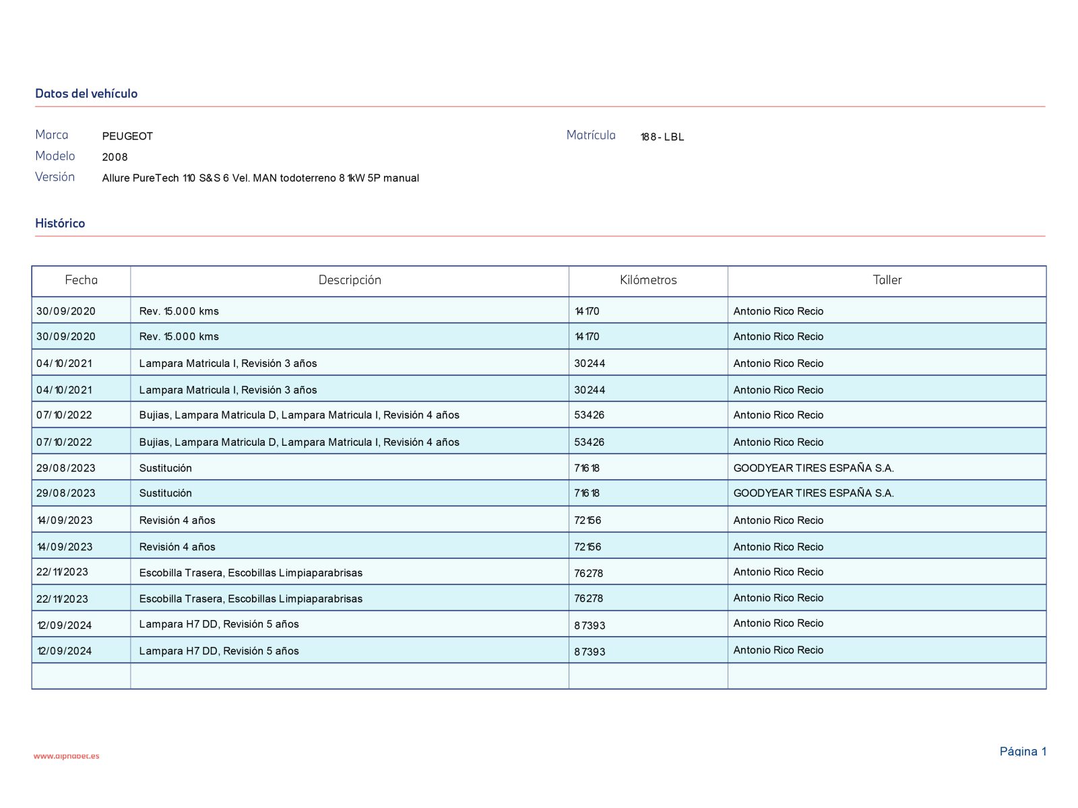Select the Datos del vehículo heading
Screen dimensions: 1078x808
click(86, 94)
